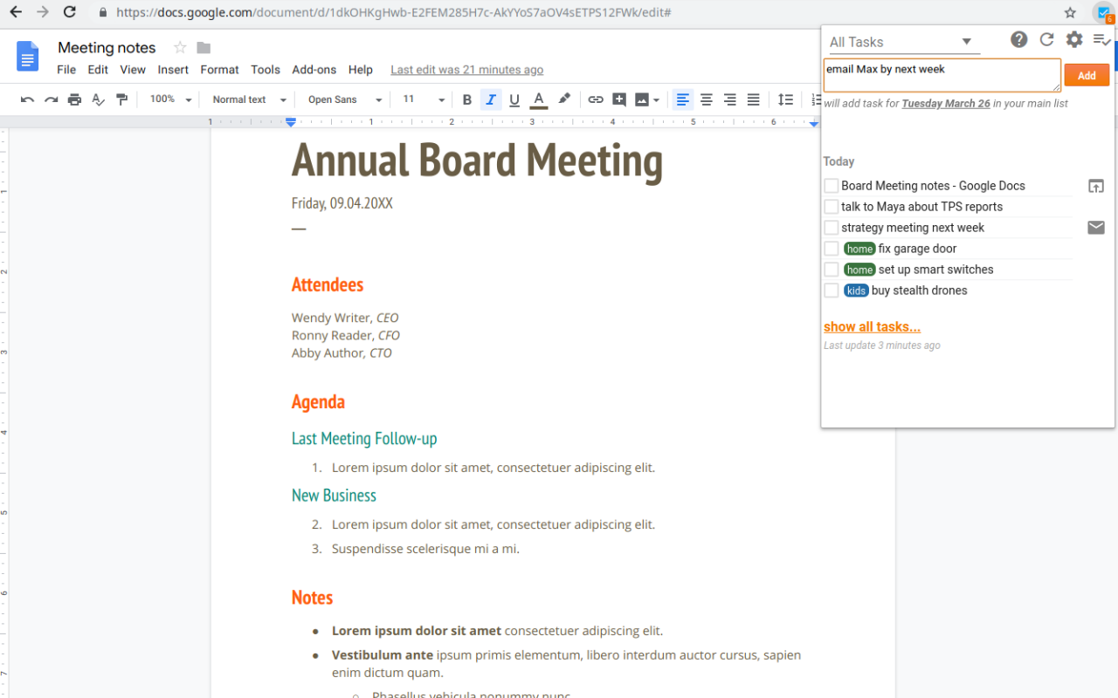Follow the 'show all tasks...' link

tap(872, 326)
